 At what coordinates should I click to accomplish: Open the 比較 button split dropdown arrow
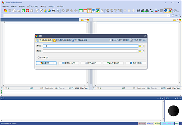[x=55, y=63]
